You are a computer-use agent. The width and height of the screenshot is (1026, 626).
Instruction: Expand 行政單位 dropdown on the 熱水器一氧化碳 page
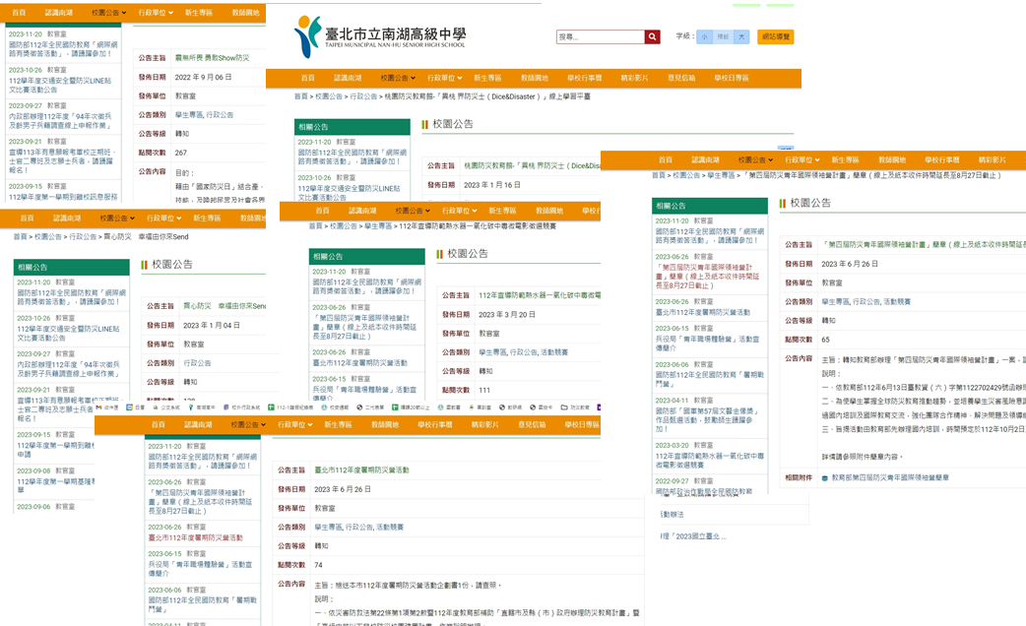click(x=459, y=211)
